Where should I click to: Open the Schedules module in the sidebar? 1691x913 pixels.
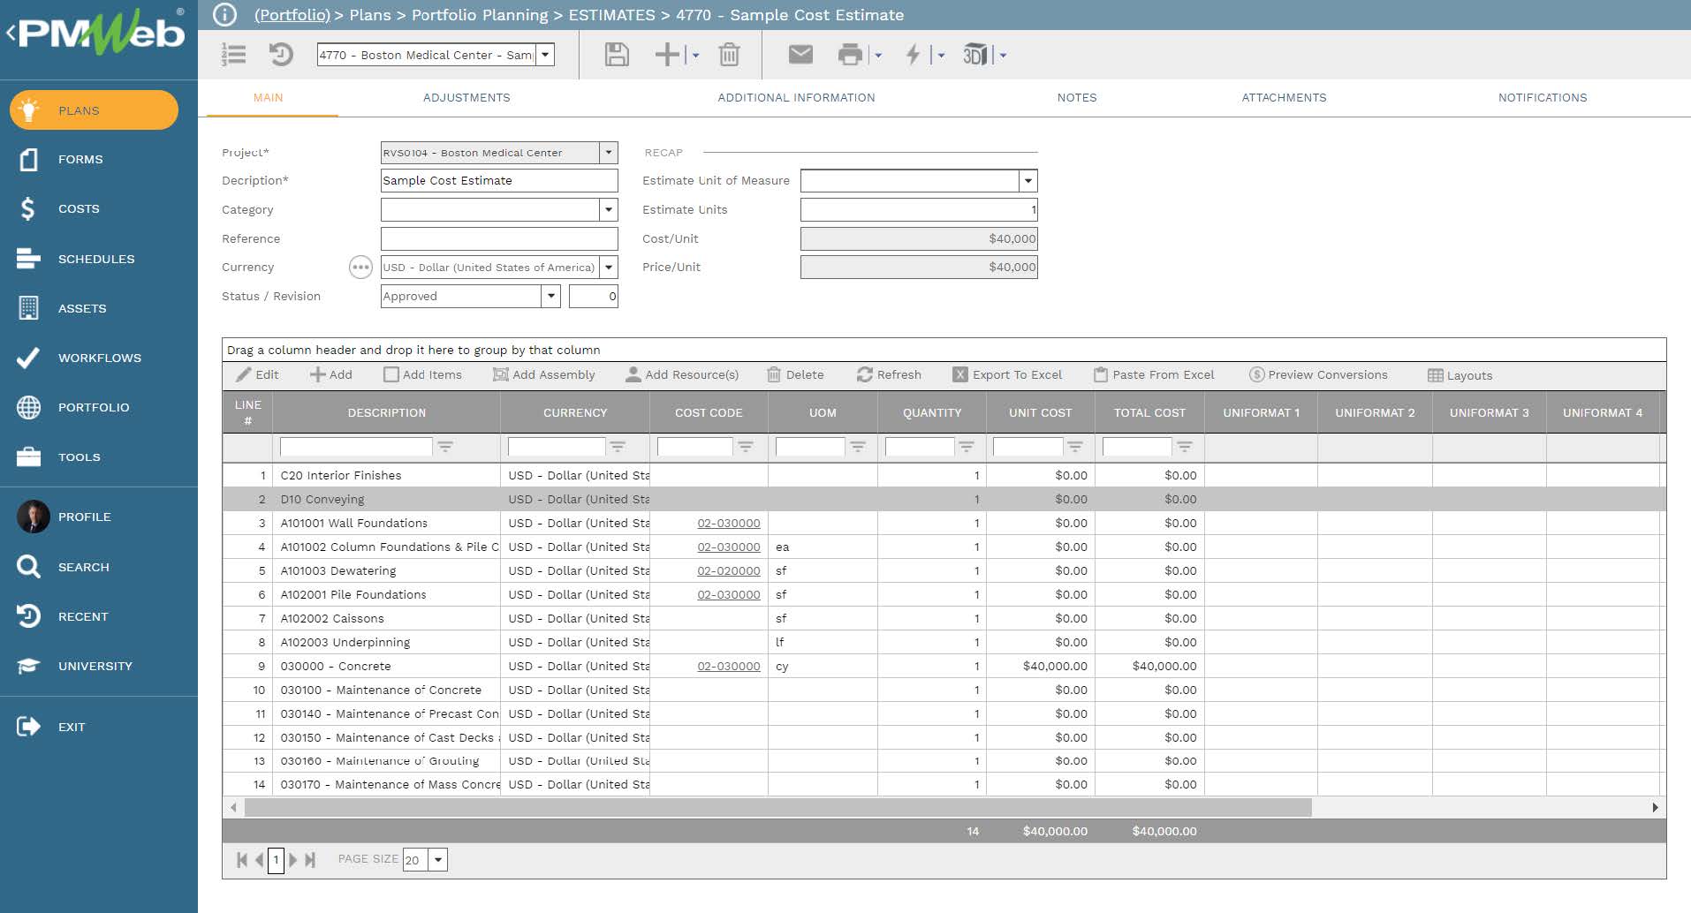[96, 259]
